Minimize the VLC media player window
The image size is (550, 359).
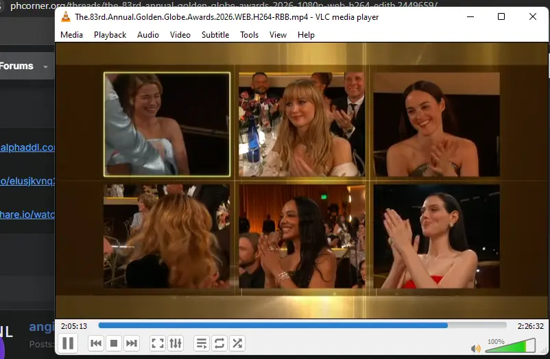click(470, 16)
